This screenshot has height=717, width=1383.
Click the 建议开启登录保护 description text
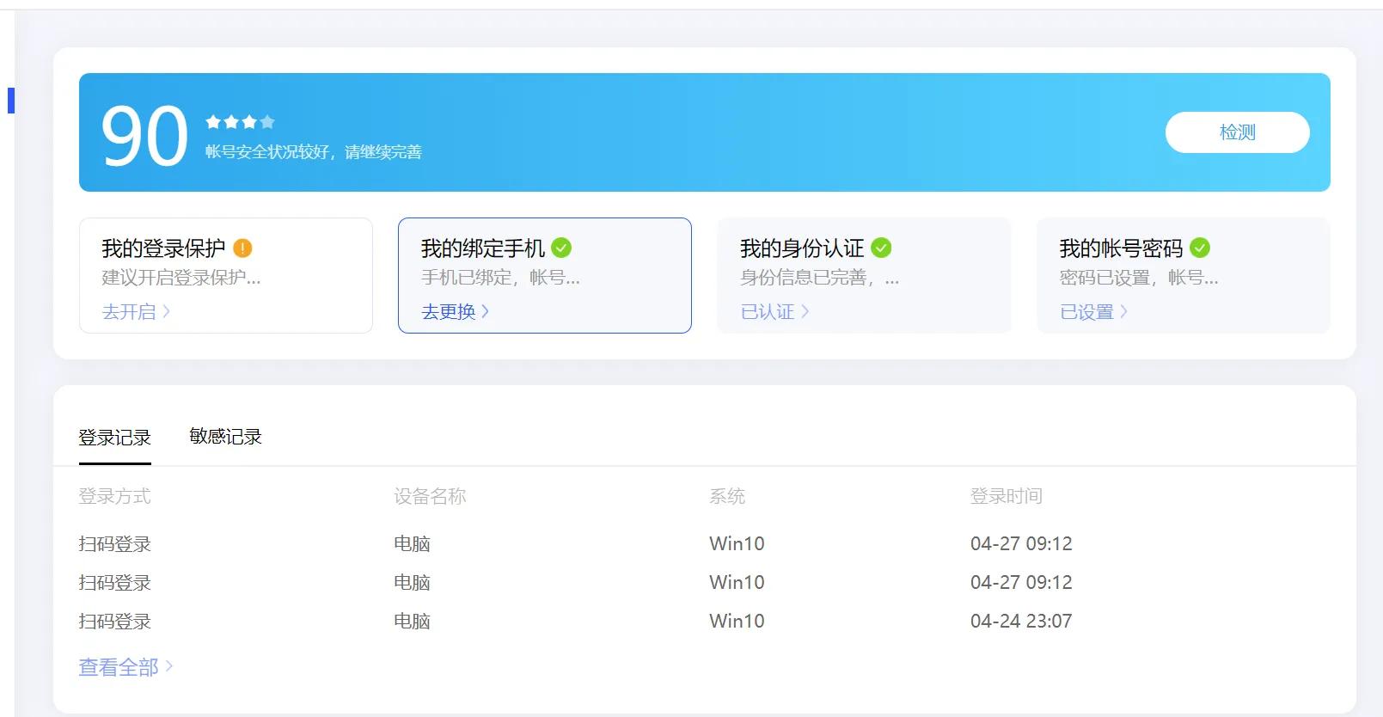click(181, 278)
